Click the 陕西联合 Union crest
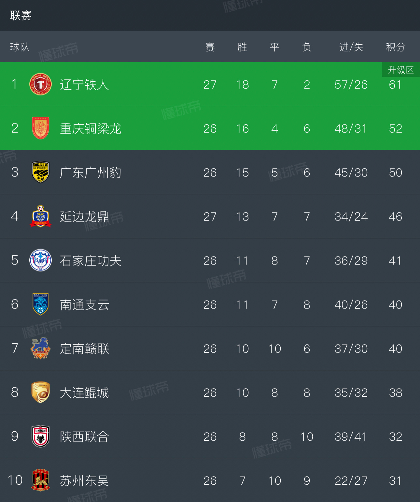This screenshot has height=502, width=420. [x=40, y=436]
